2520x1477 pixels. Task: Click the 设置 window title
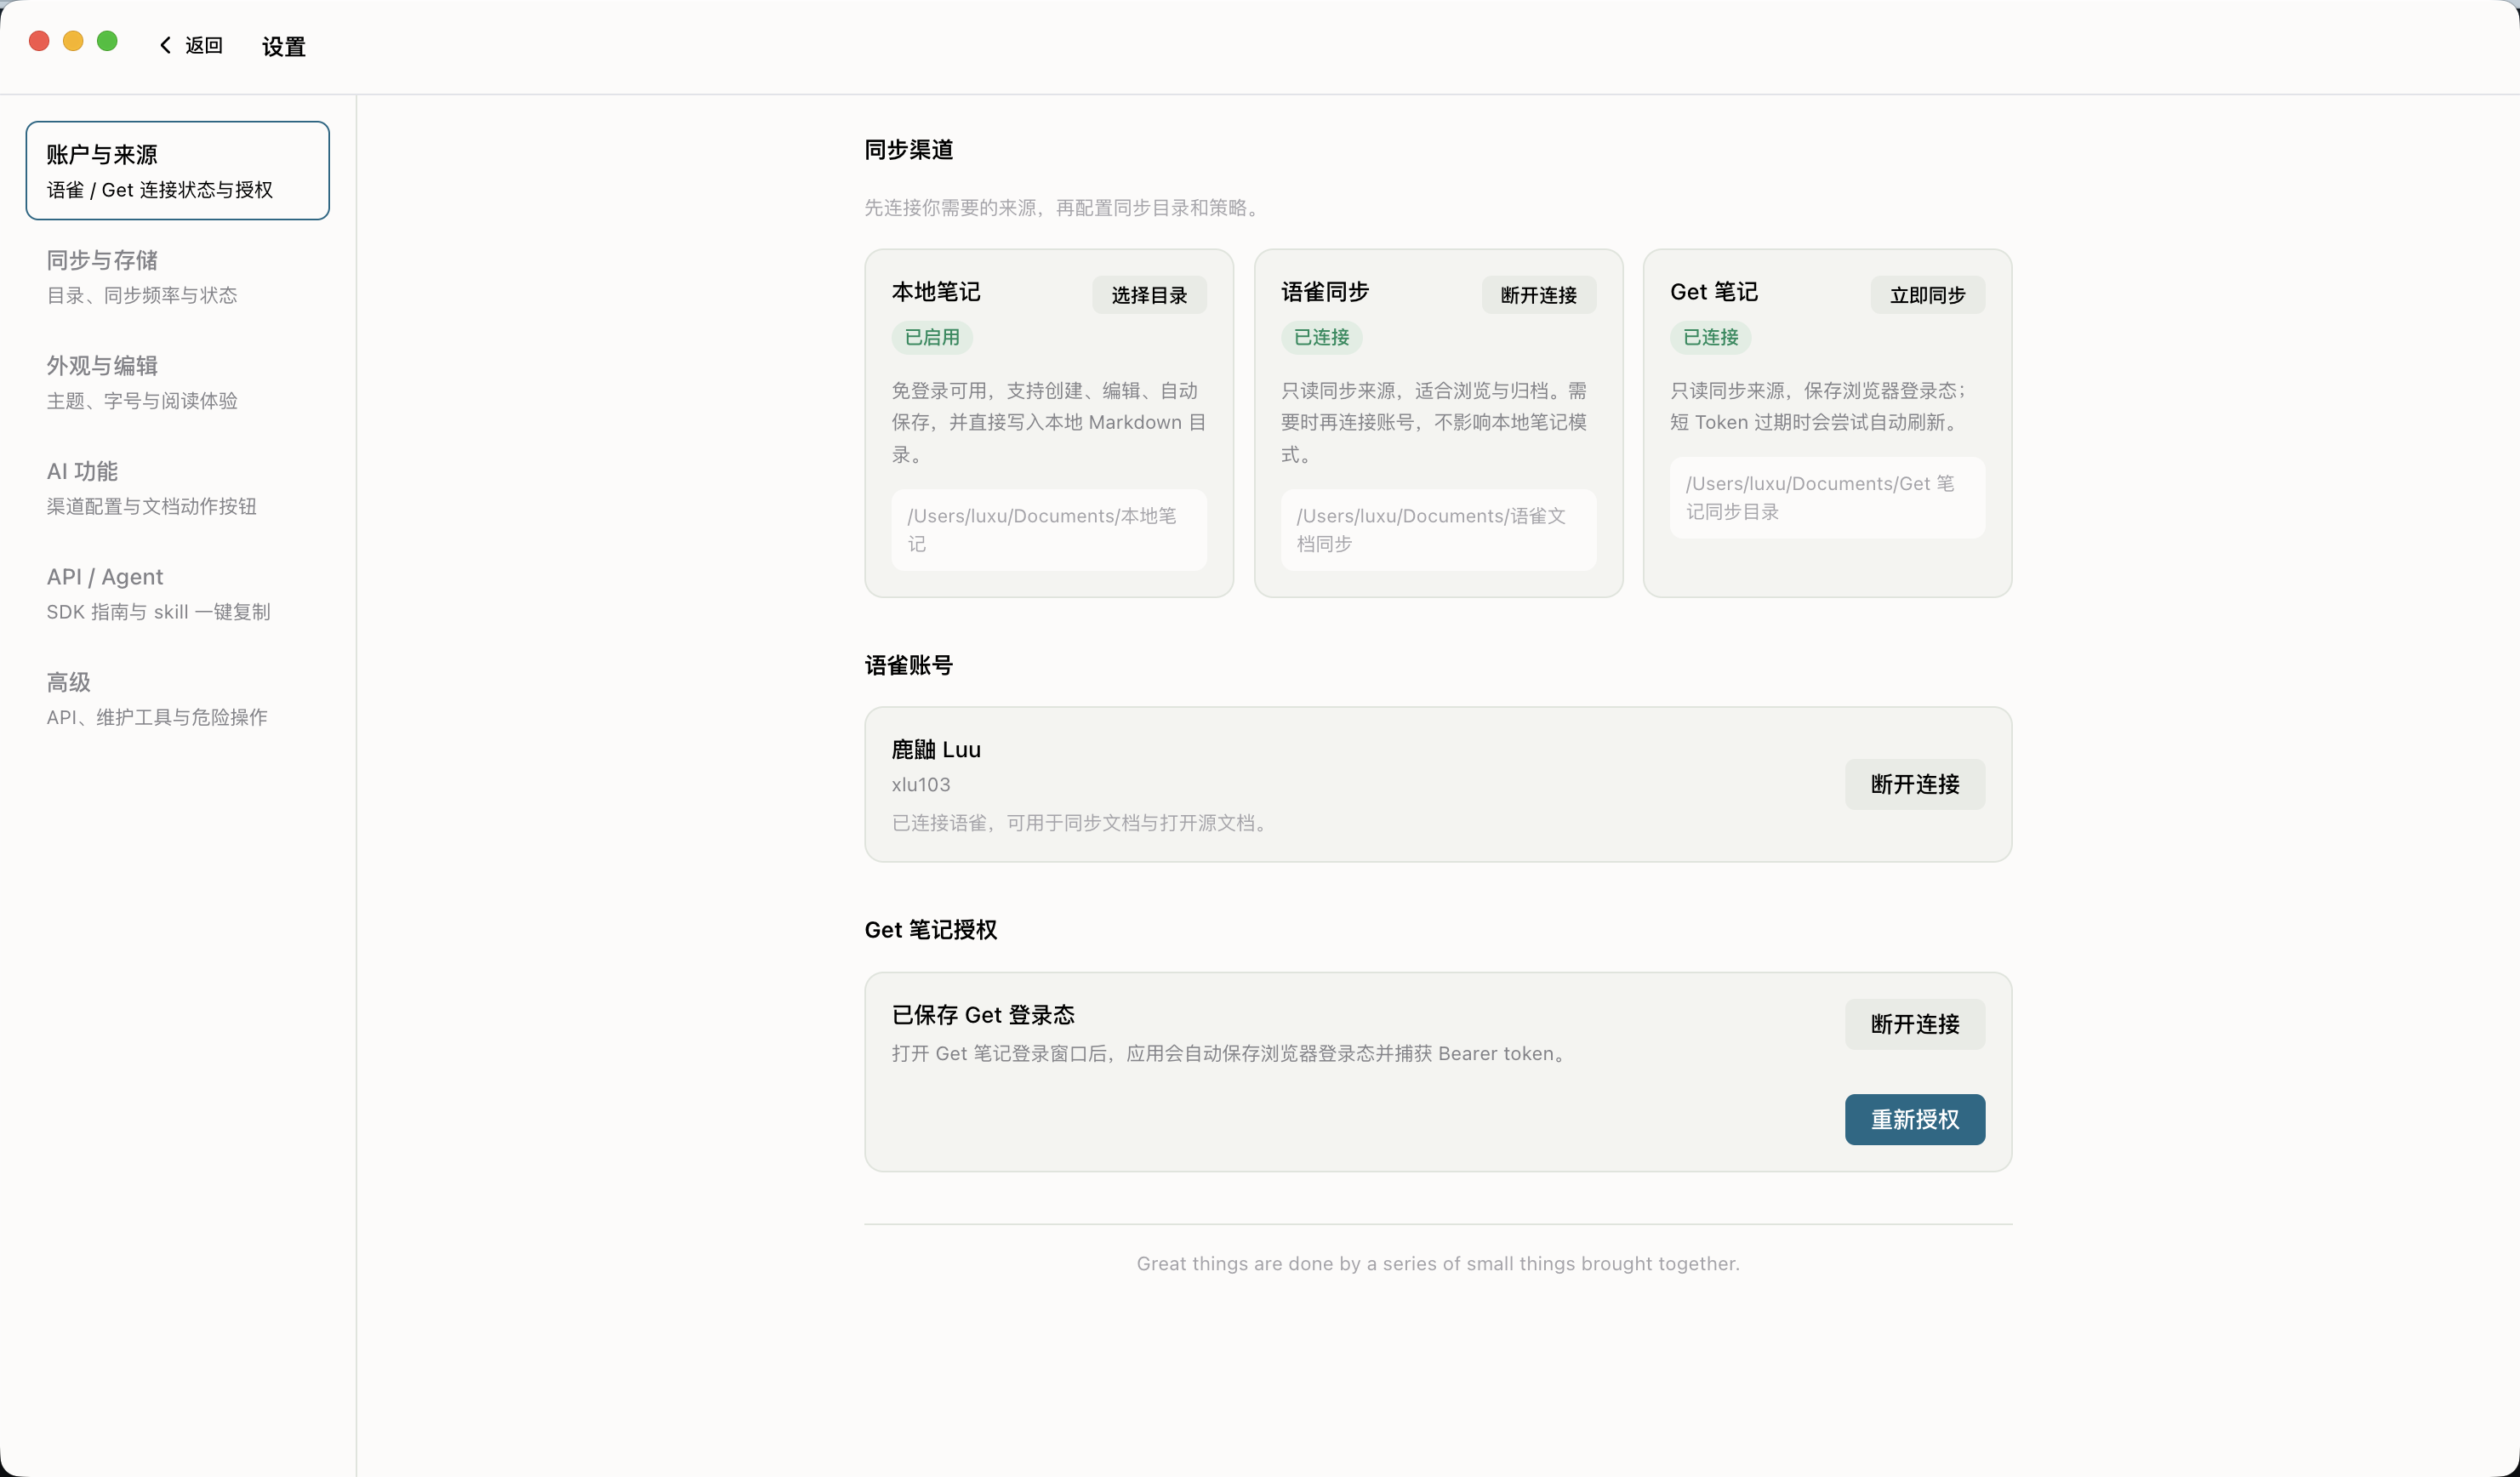click(x=284, y=46)
